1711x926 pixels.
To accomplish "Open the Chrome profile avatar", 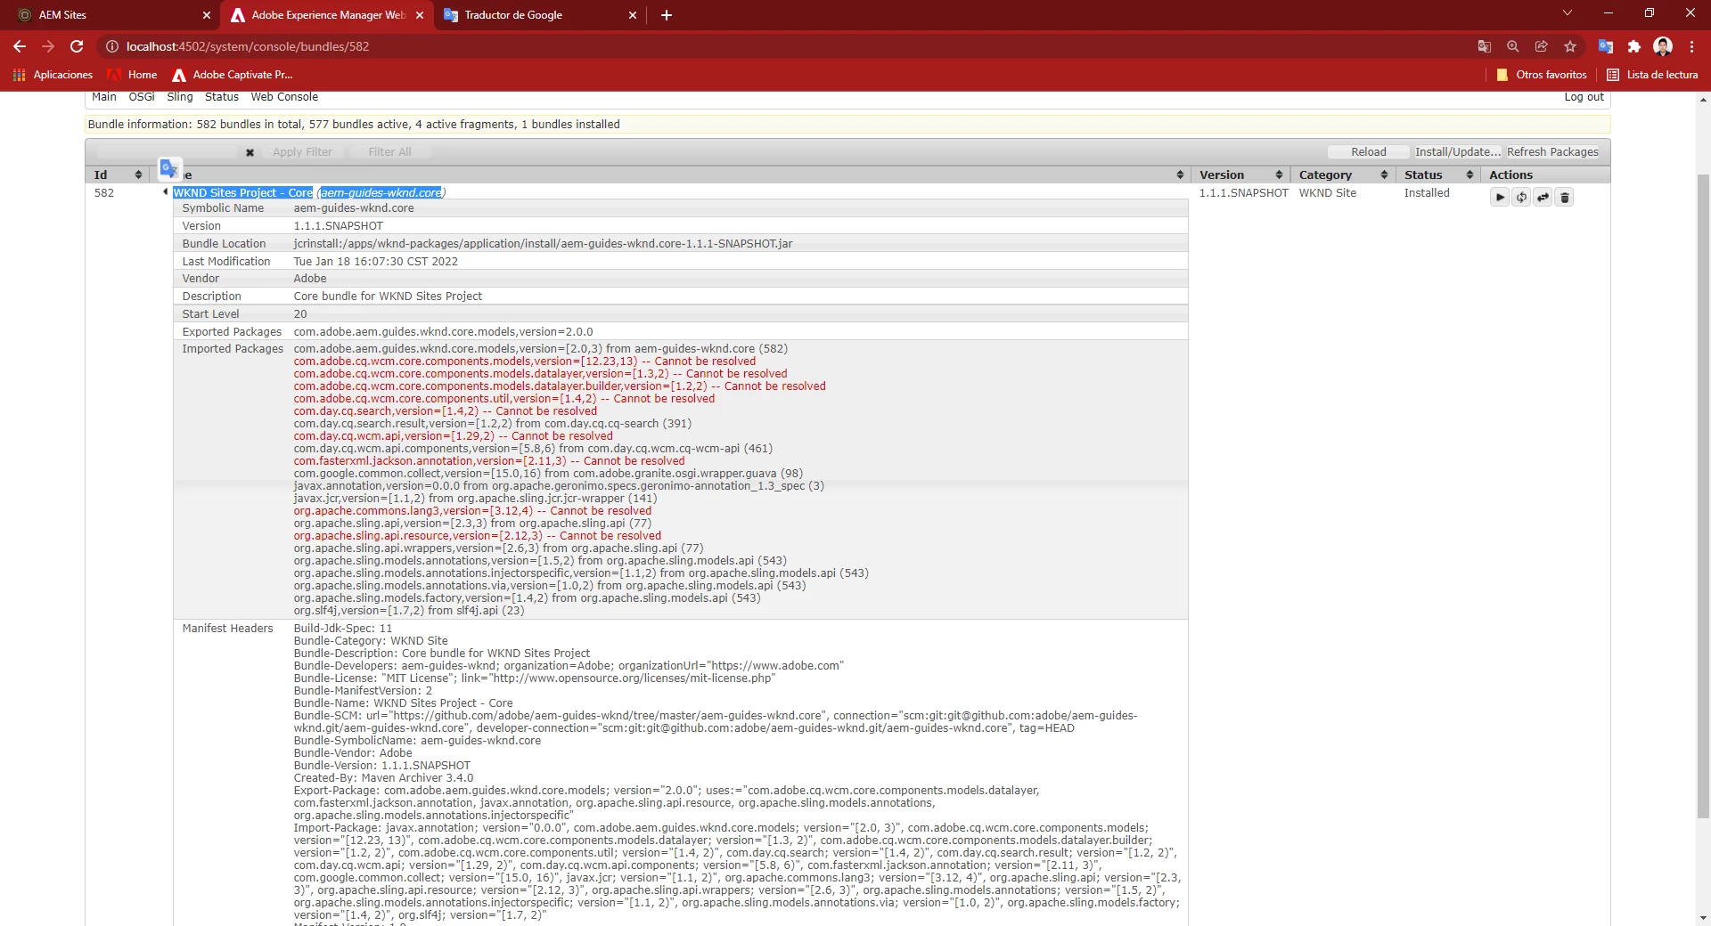I will coord(1662,46).
